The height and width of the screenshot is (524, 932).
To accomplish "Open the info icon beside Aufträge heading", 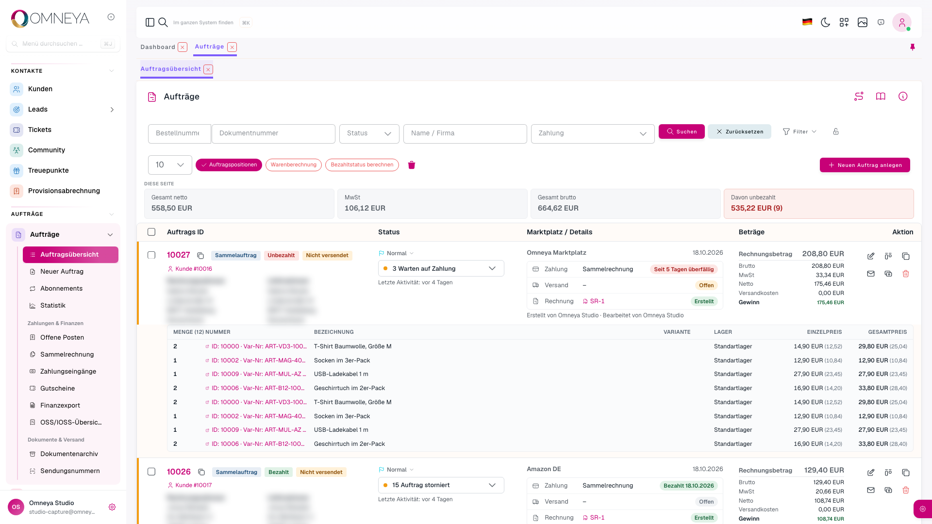I will (903, 97).
